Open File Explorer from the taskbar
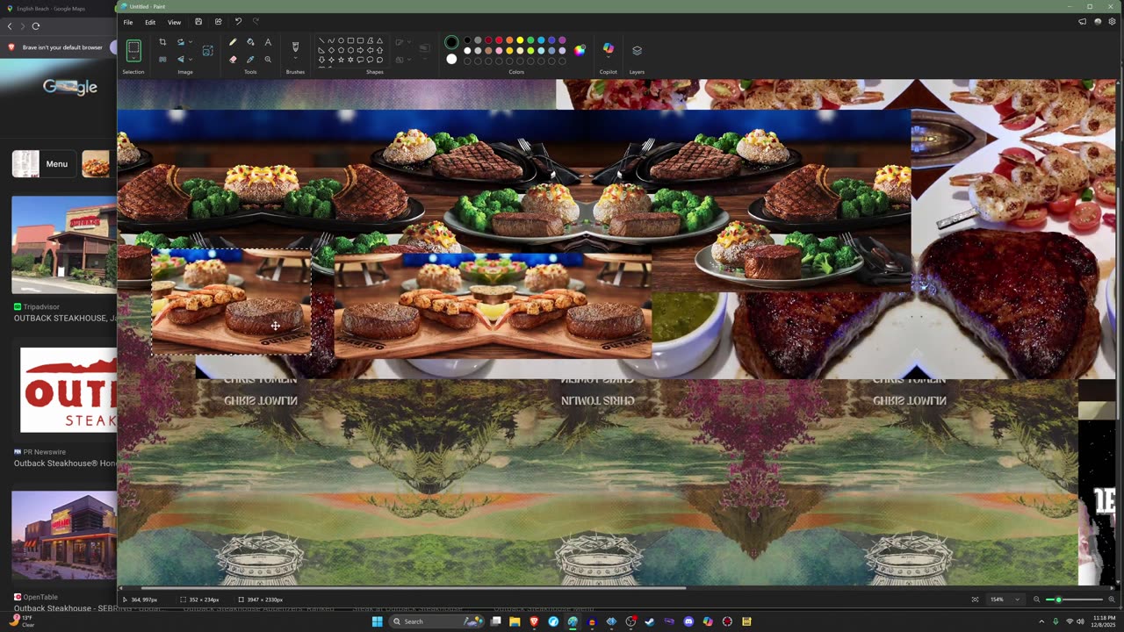Viewport: 1124px width, 632px height. 515,621
